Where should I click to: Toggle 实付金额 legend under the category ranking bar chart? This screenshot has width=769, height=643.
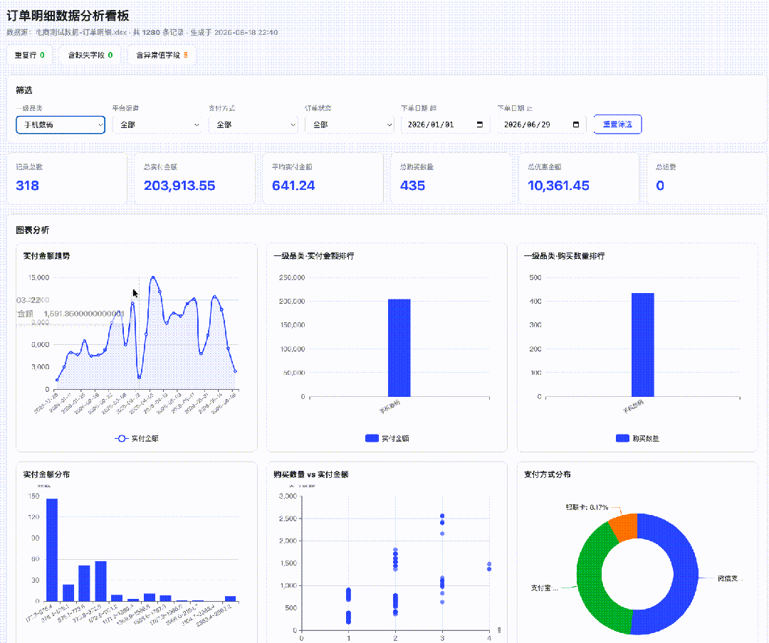(387, 438)
